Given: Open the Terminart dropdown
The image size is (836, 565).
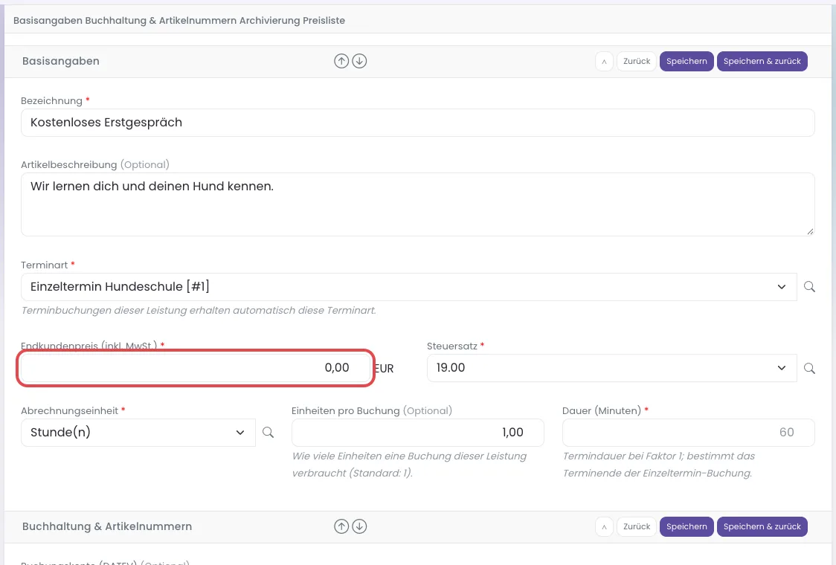Looking at the screenshot, I should [409, 287].
